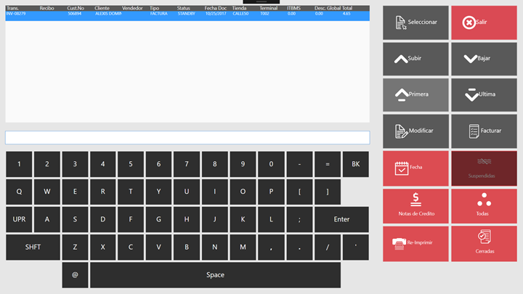Click the Seleccionar document icon
The image size is (523, 294).
(x=400, y=23)
